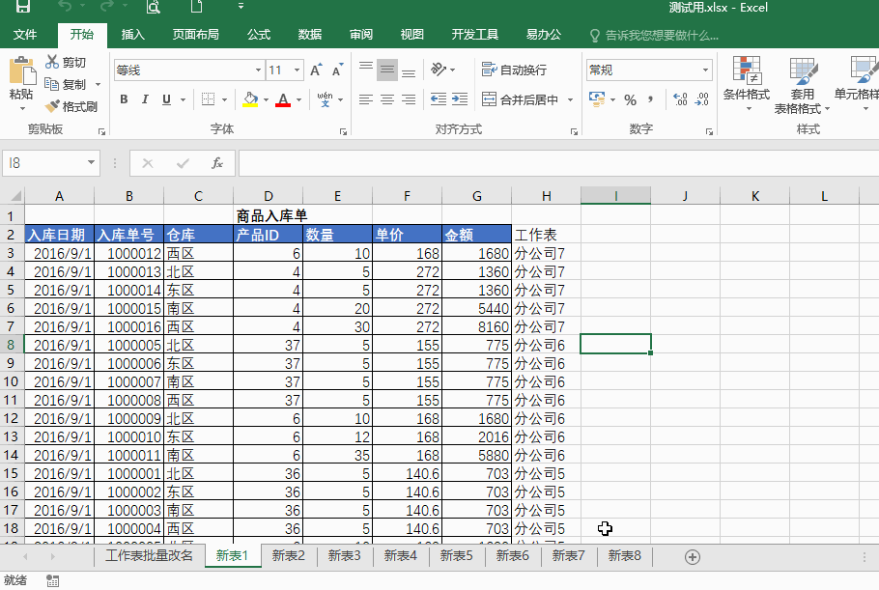Screen dimensions: 879x590
Task: Toggle middle vertical alignment
Action: pos(386,70)
